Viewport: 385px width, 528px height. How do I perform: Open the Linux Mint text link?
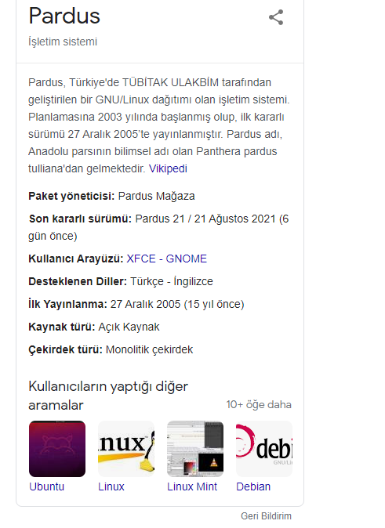tap(192, 486)
